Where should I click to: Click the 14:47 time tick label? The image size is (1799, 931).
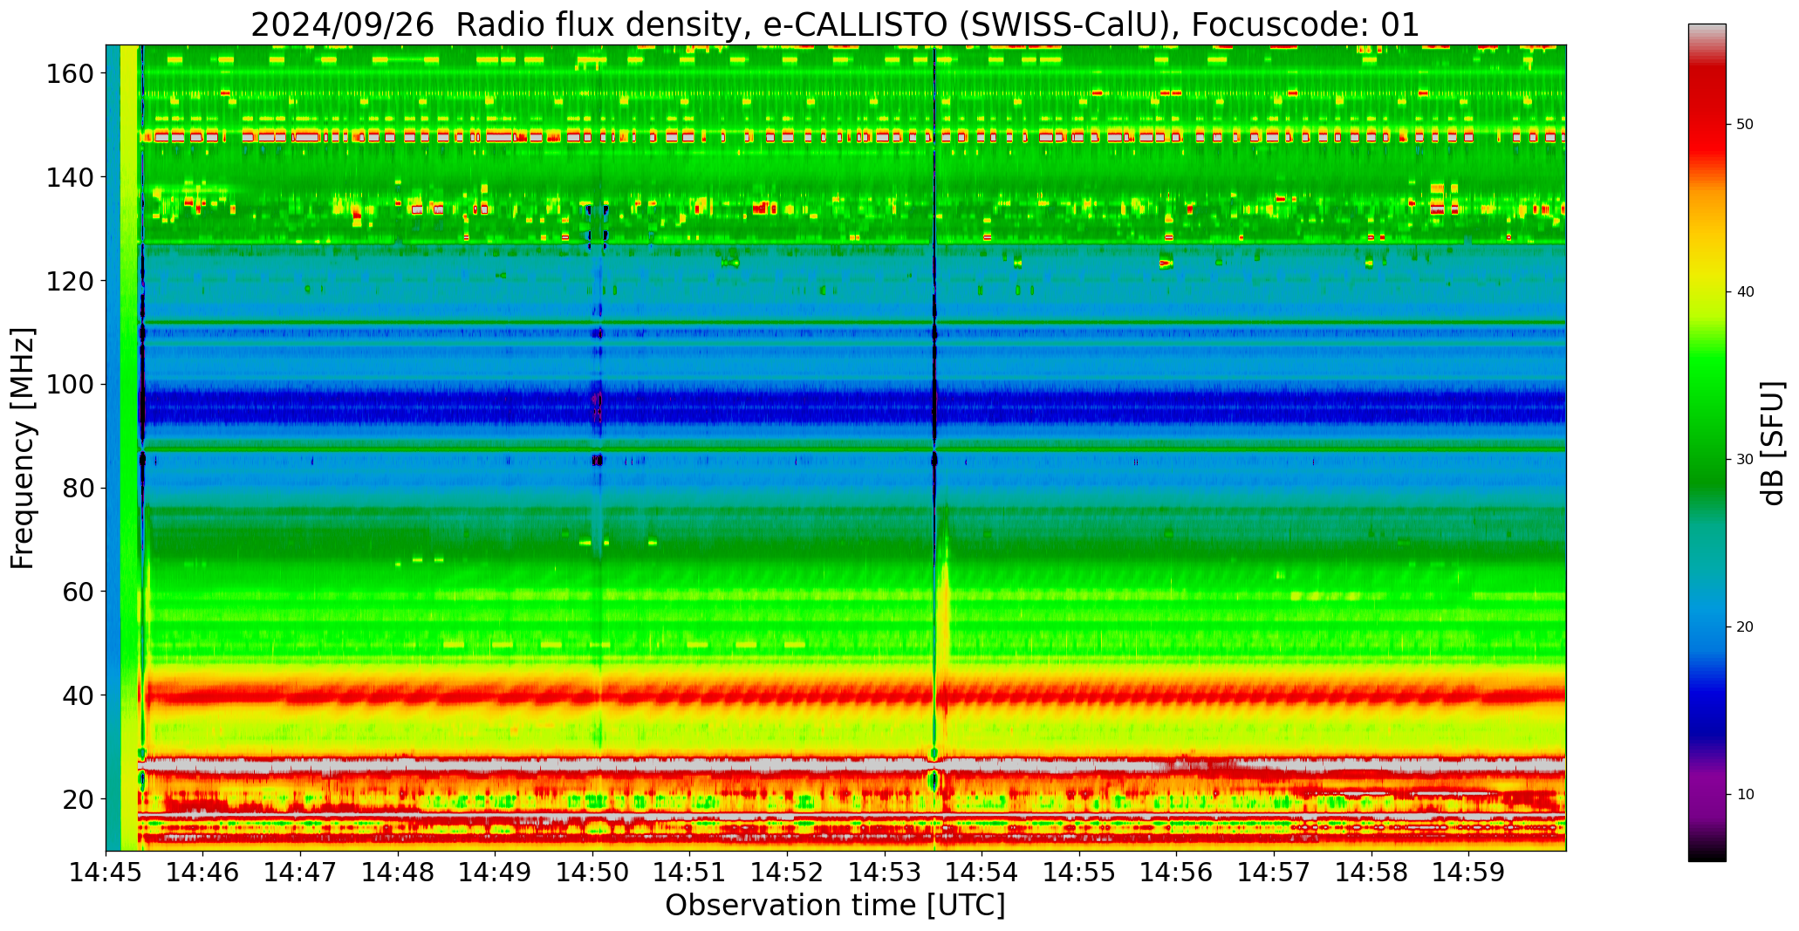[x=301, y=872]
